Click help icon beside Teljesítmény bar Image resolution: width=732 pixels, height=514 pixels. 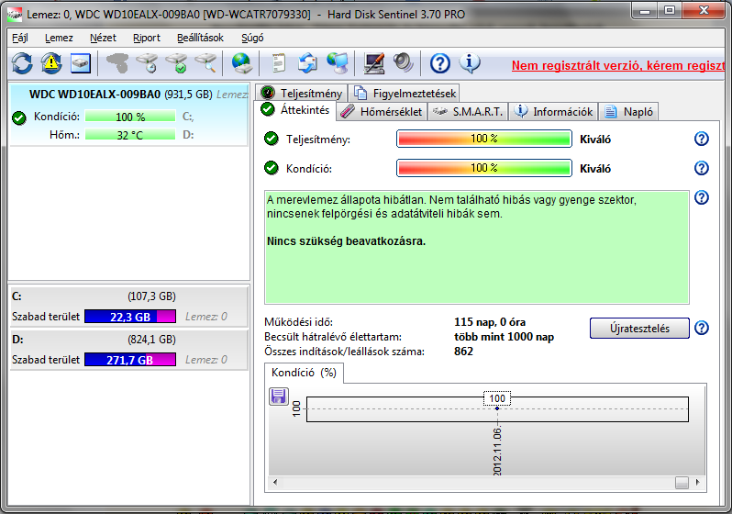(x=701, y=139)
